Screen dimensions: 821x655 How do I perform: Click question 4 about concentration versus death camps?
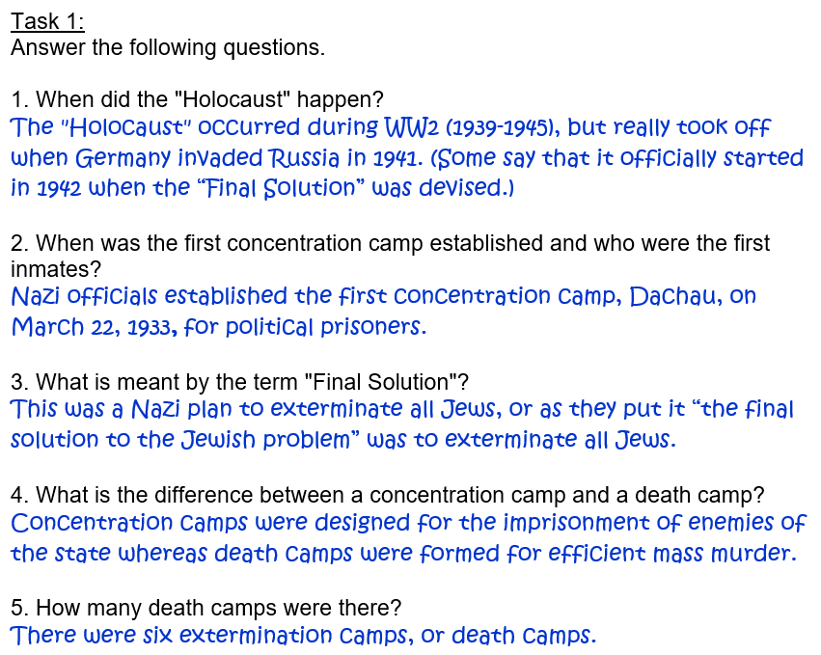tap(387, 495)
